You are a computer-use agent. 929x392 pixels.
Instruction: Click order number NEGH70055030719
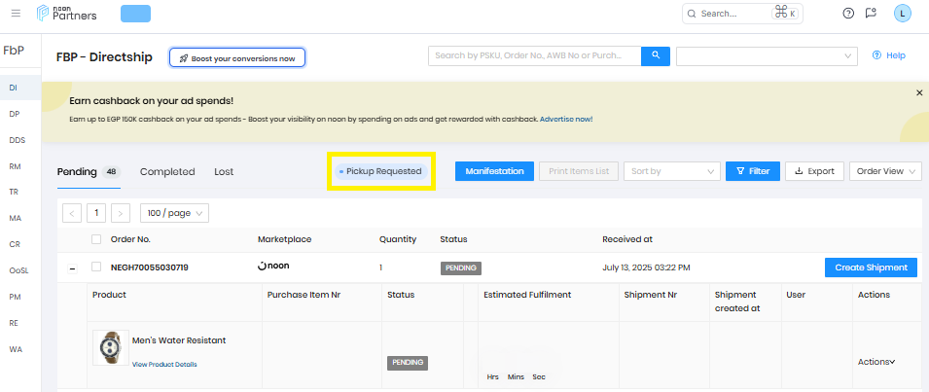tap(149, 267)
